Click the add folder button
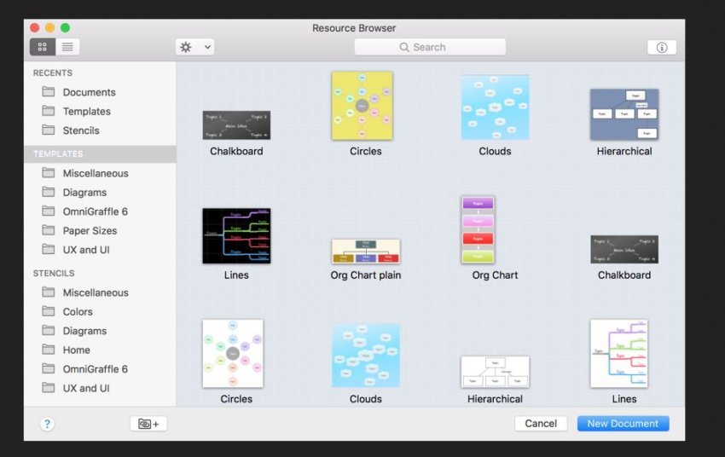This screenshot has height=457, width=725. click(x=148, y=424)
